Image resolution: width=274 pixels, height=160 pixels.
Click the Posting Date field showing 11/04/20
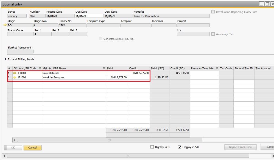[x=60, y=16]
